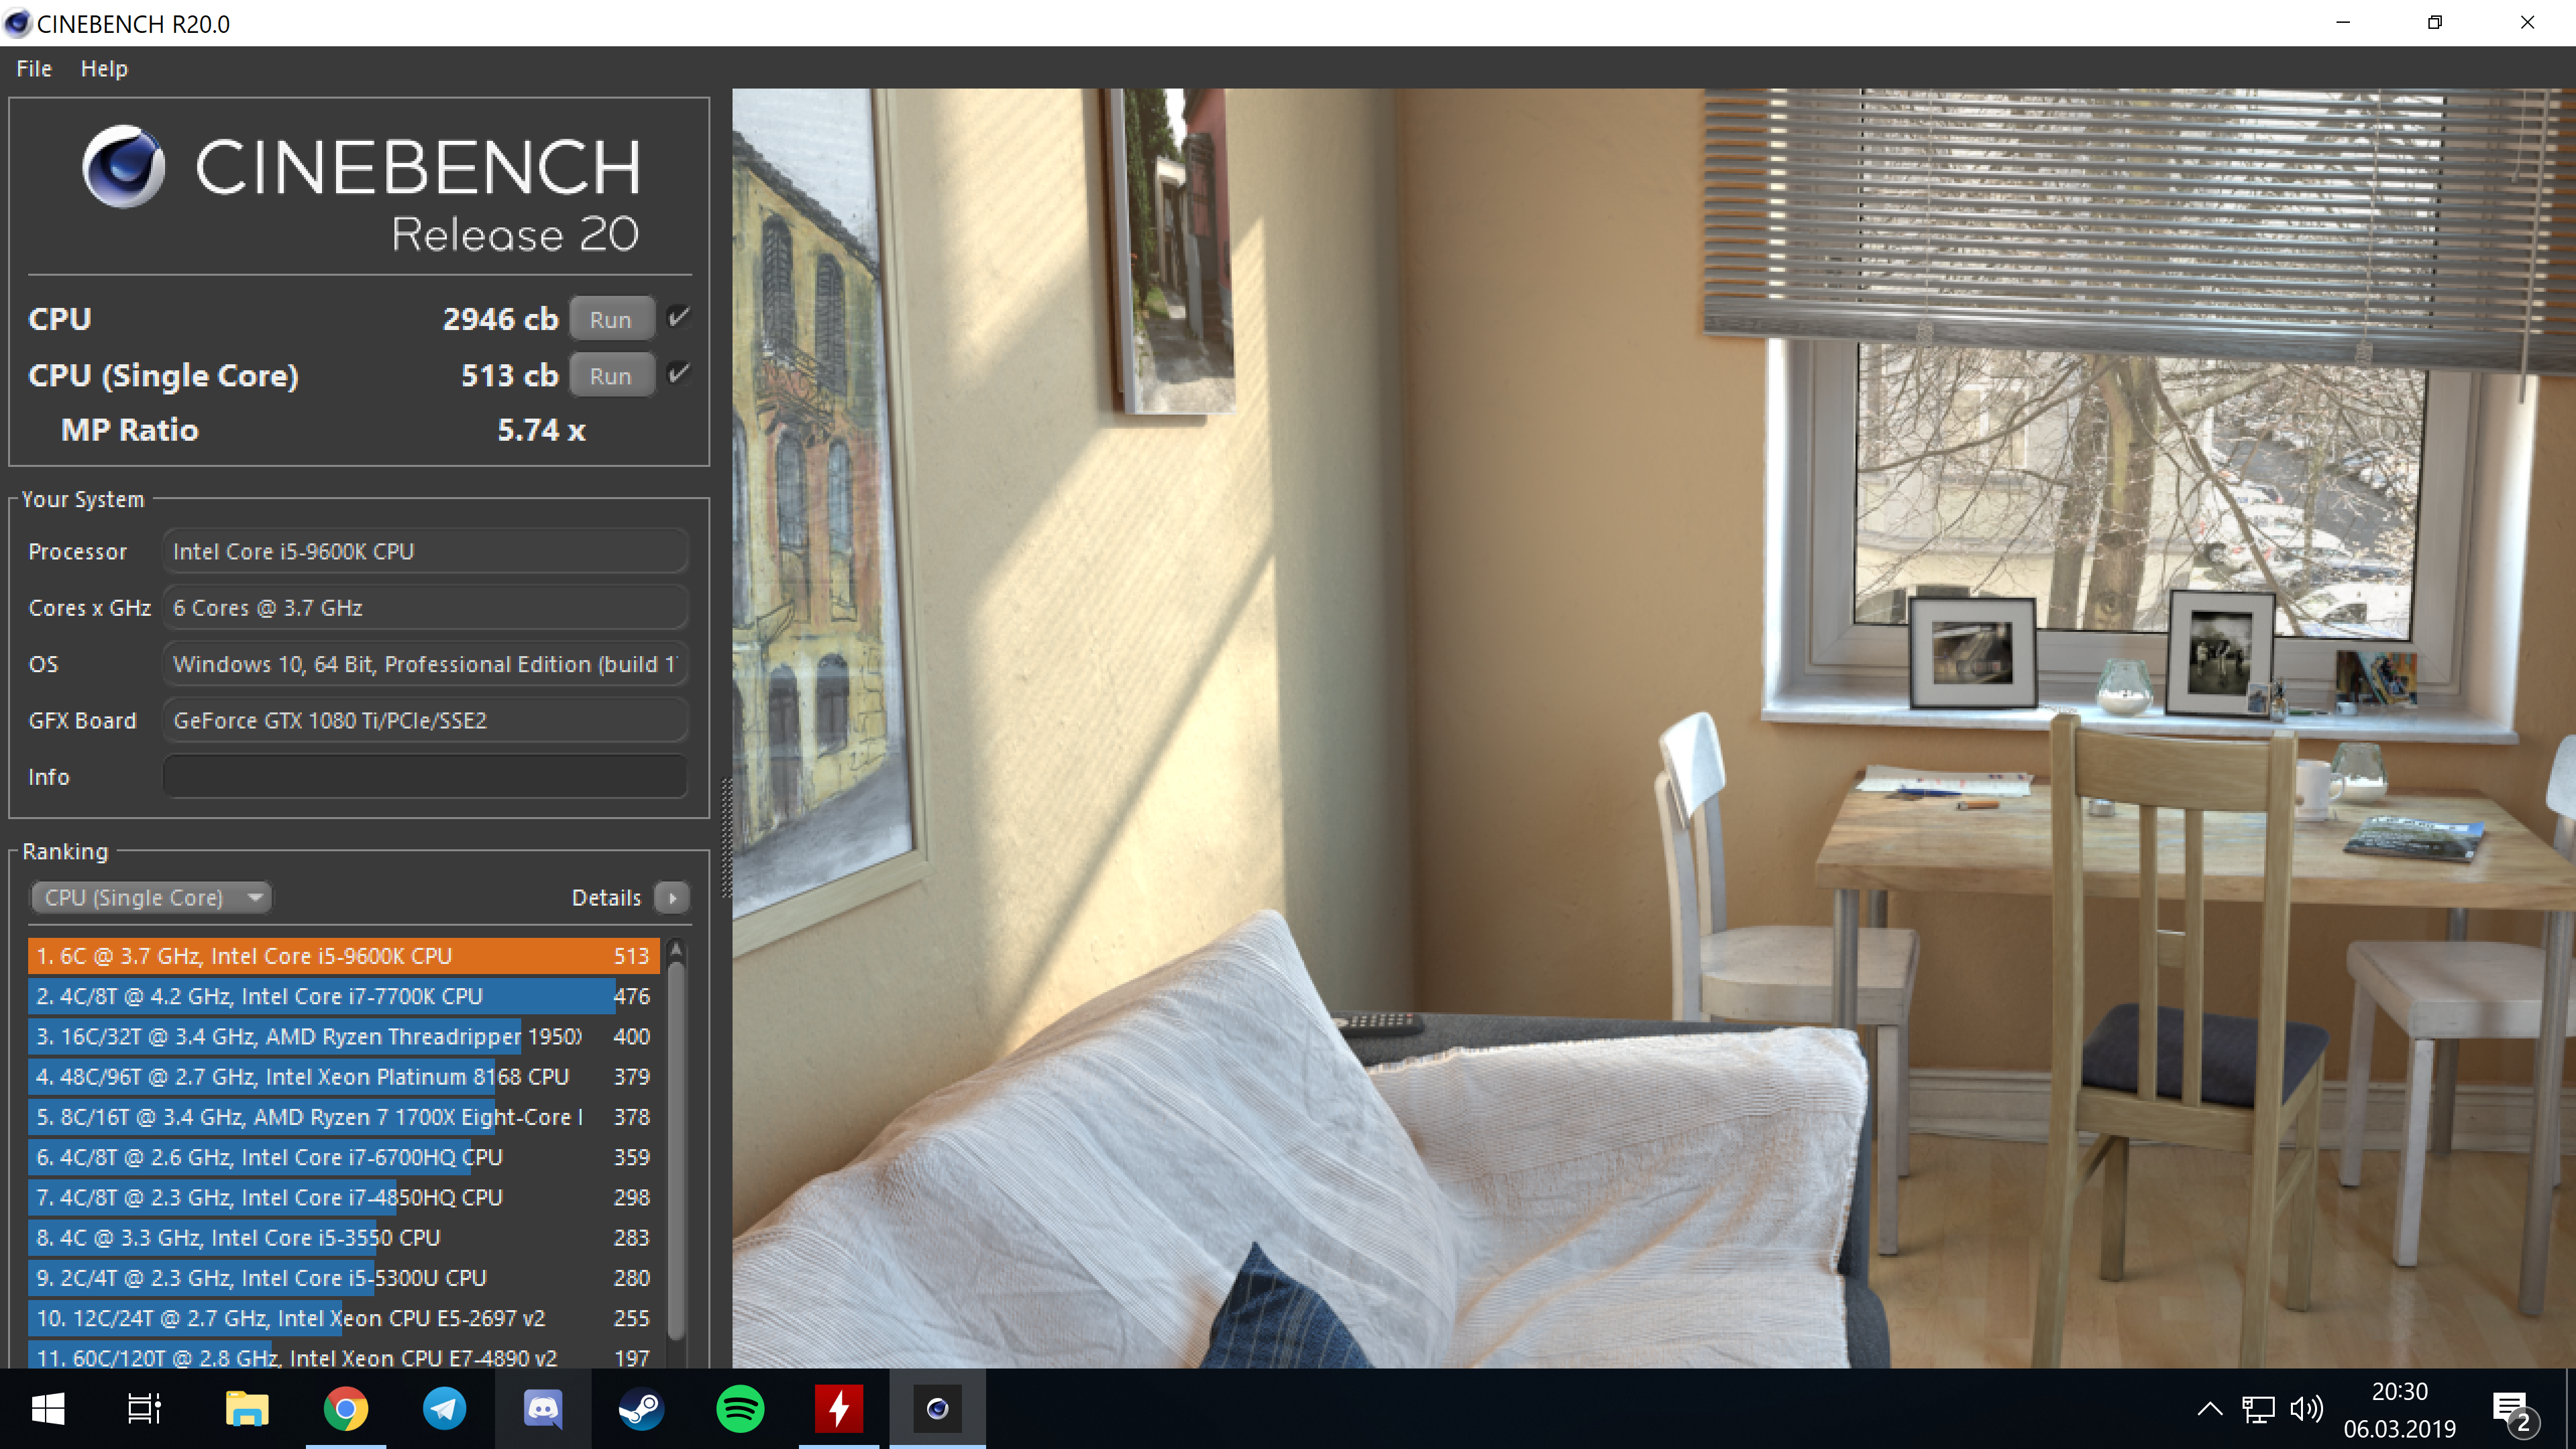Click the Cinebench taskbar icon
Viewport: 2576px width, 1449px height.
tap(937, 1409)
